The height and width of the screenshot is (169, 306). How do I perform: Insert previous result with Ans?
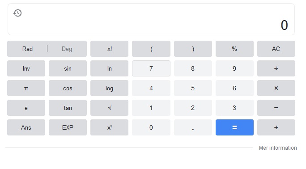pyautogui.click(x=26, y=127)
